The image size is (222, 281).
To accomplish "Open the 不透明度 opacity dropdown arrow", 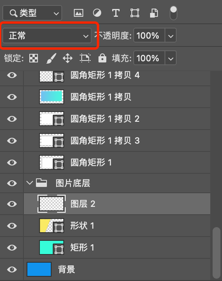I will tap(170, 35).
